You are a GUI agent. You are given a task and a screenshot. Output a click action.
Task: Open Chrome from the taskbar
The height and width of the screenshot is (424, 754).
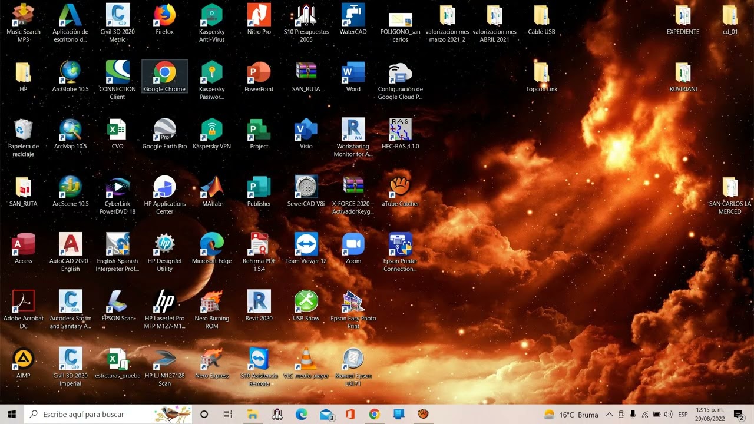pos(374,414)
